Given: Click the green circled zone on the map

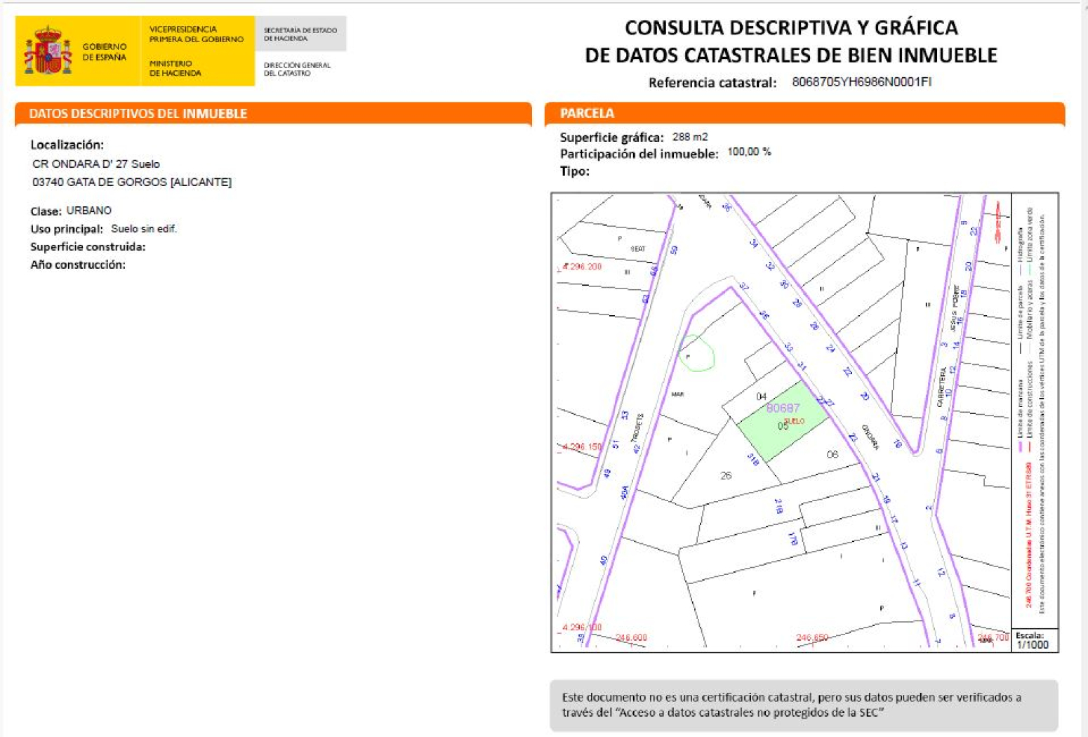Looking at the screenshot, I should [x=696, y=352].
